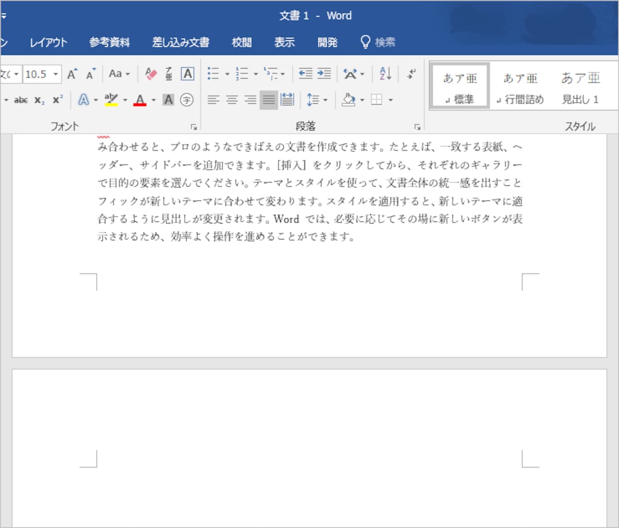Apply distributed alignment
The height and width of the screenshot is (528, 619).
pyautogui.click(x=287, y=100)
